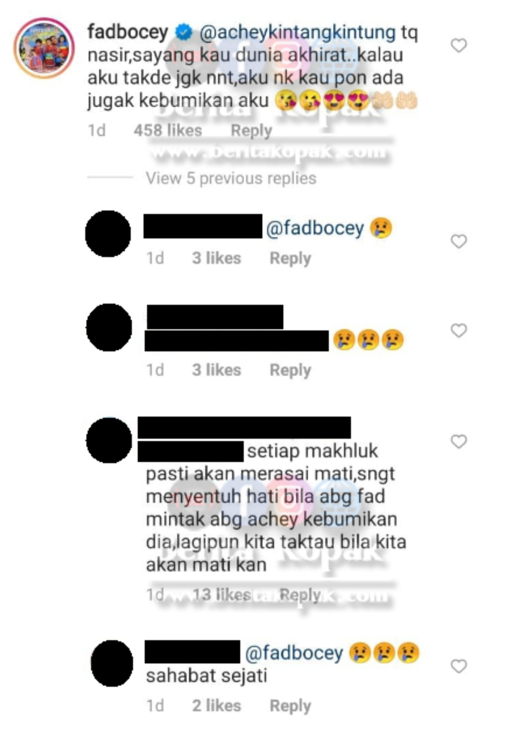
Task: Reply to the three-emoji 3 likes comment
Action: [x=290, y=370]
